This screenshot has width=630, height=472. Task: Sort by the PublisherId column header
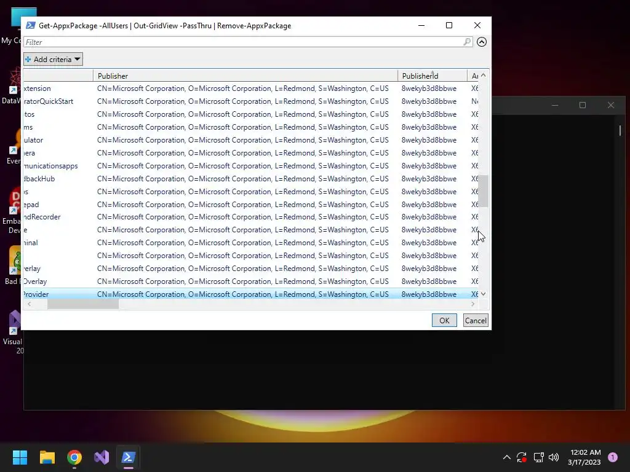[x=433, y=76]
